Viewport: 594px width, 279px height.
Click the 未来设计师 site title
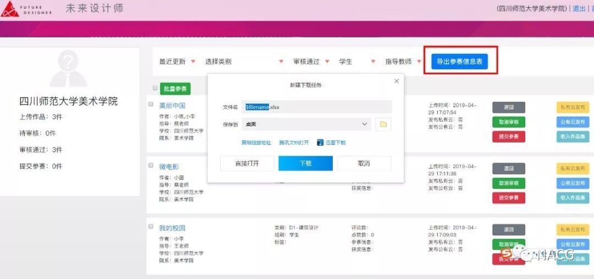pyautogui.click(x=95, y=8)
